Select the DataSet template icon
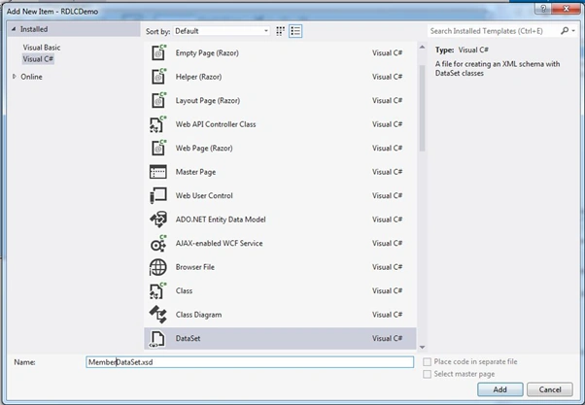This screenshot has height=405, width=585. pyautogui.click(x=157, y=339)
